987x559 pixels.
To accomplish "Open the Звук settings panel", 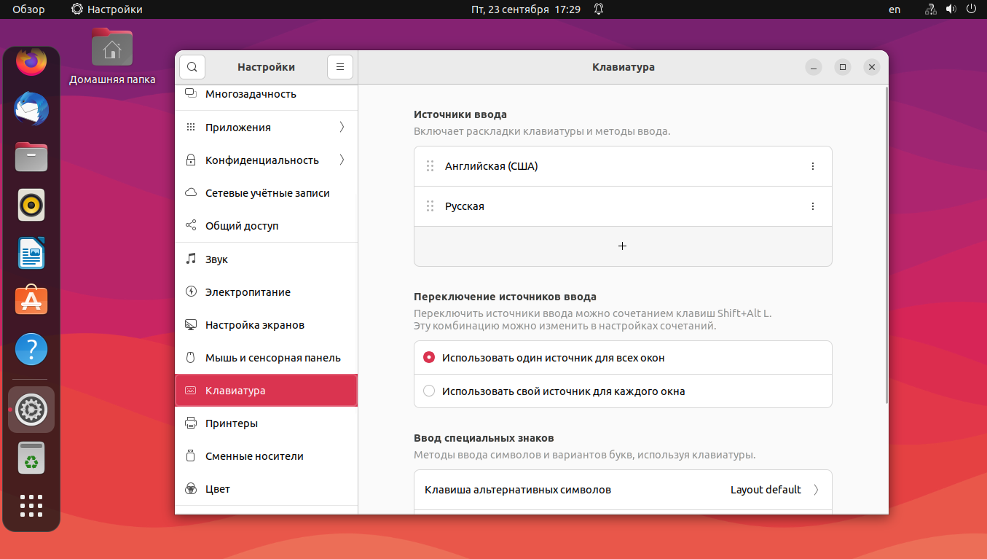I will (x=266, y=259).
